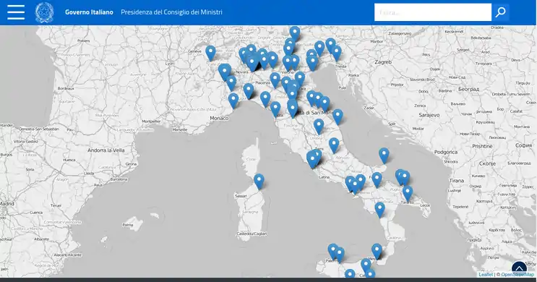Click the search magnifier button
The height and width of the screenshot is (282, 537).
click(x=500, y=12)
